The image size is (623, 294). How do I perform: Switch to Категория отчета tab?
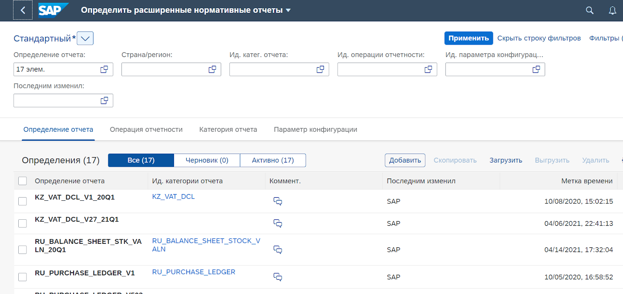pyautogui.click(x=228, y=129)
